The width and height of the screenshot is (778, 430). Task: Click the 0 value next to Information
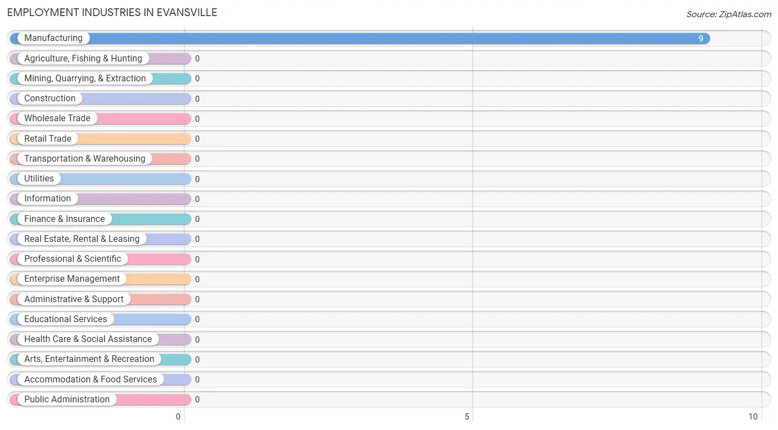pyautogui.click(x=197, y=199)
